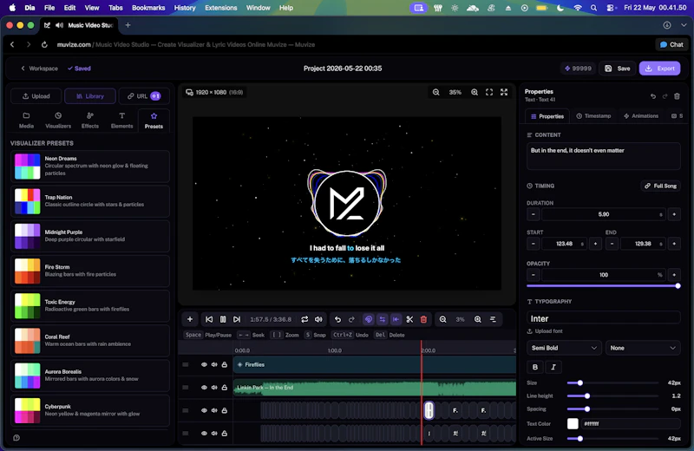
Task: Toggle the purple two-arrows swap button
Action: pyautogui.click(x=382, y=319)
